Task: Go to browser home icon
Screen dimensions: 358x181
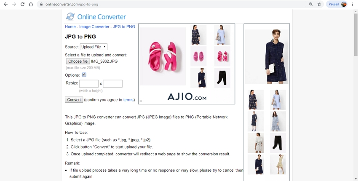Action: [x=31, y=4]
